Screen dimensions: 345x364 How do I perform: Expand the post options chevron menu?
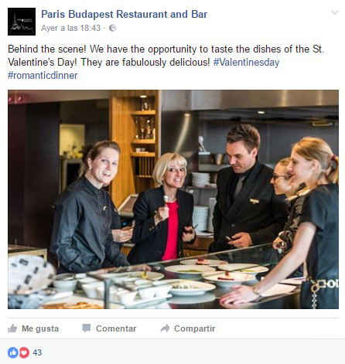[x=334, y=12]
